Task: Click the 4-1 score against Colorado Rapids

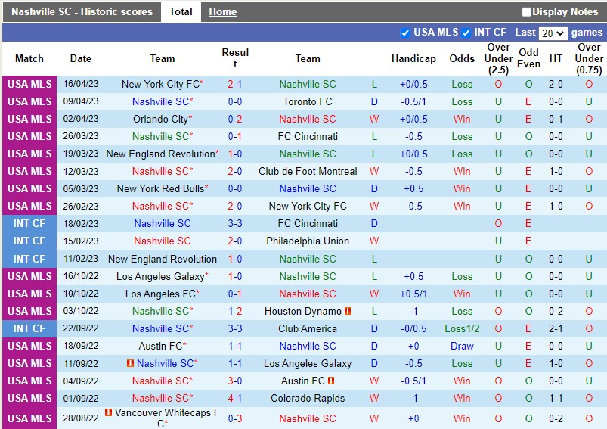Action: click(x=235, y=398)
